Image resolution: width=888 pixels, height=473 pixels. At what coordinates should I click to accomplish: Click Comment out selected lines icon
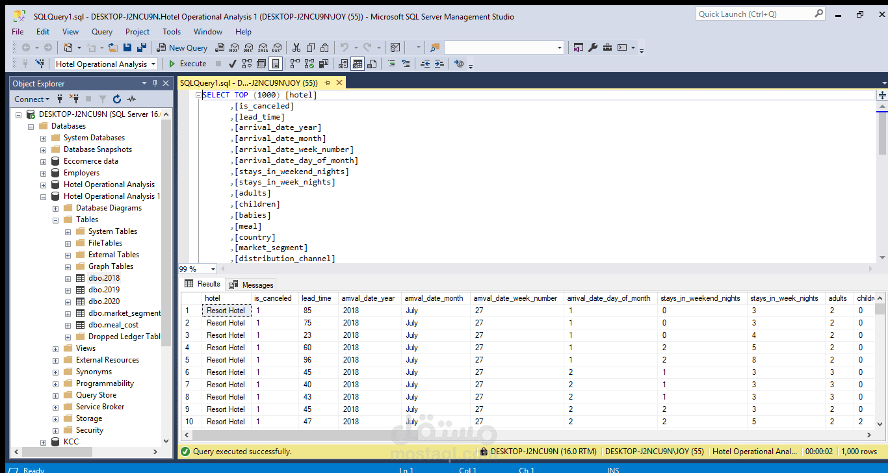pyautogui.click(x=391, y=64)
